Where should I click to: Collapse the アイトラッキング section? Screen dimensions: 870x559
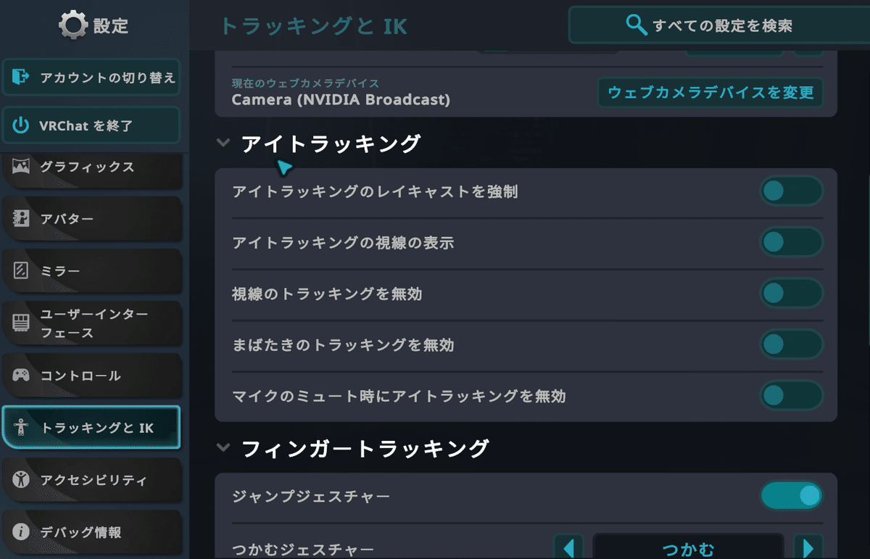pyautogui.click(x=223, y=142)
